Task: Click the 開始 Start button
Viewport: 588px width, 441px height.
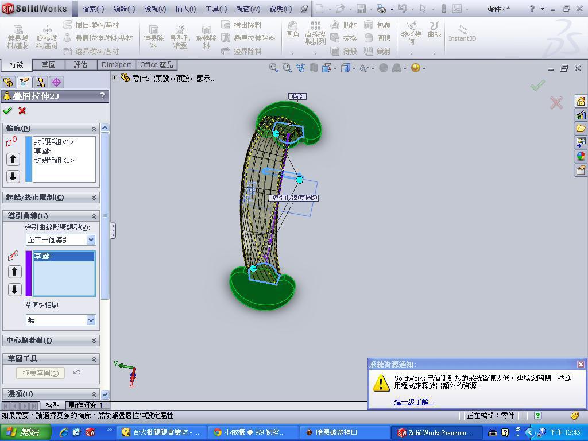Action: pos(21,432)
